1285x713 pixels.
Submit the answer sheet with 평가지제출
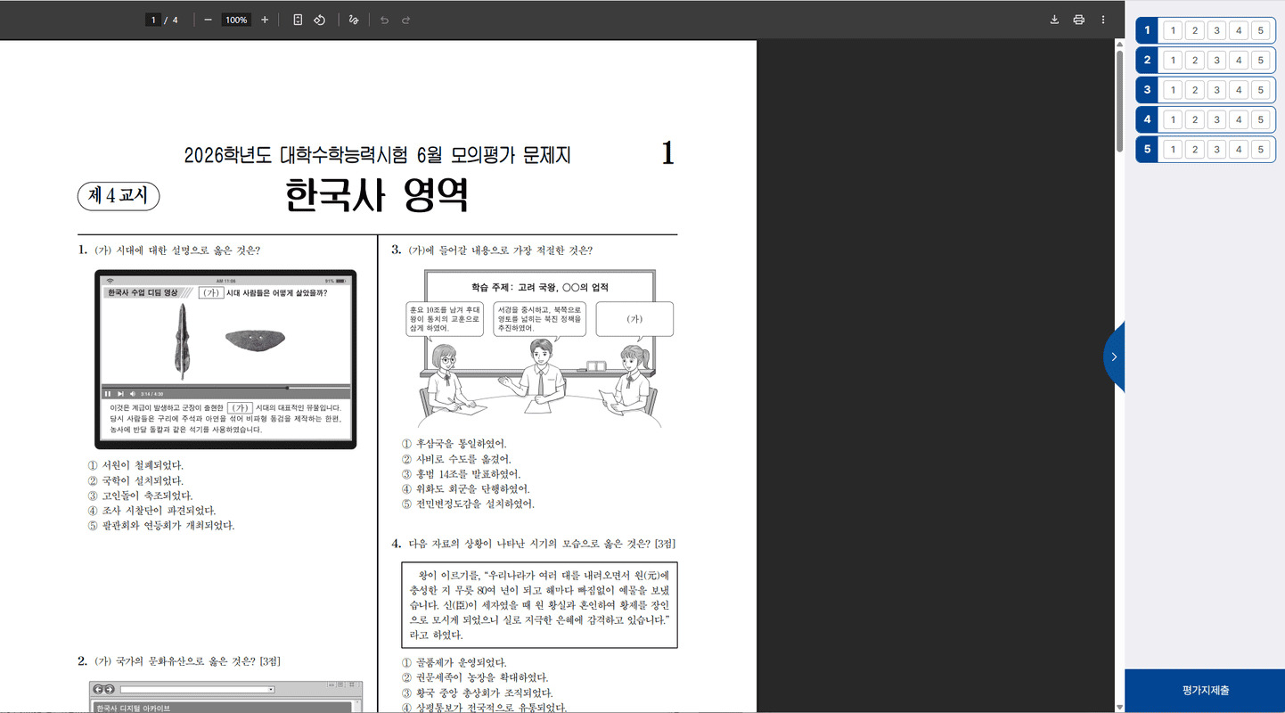click(x=1205, y=691)
